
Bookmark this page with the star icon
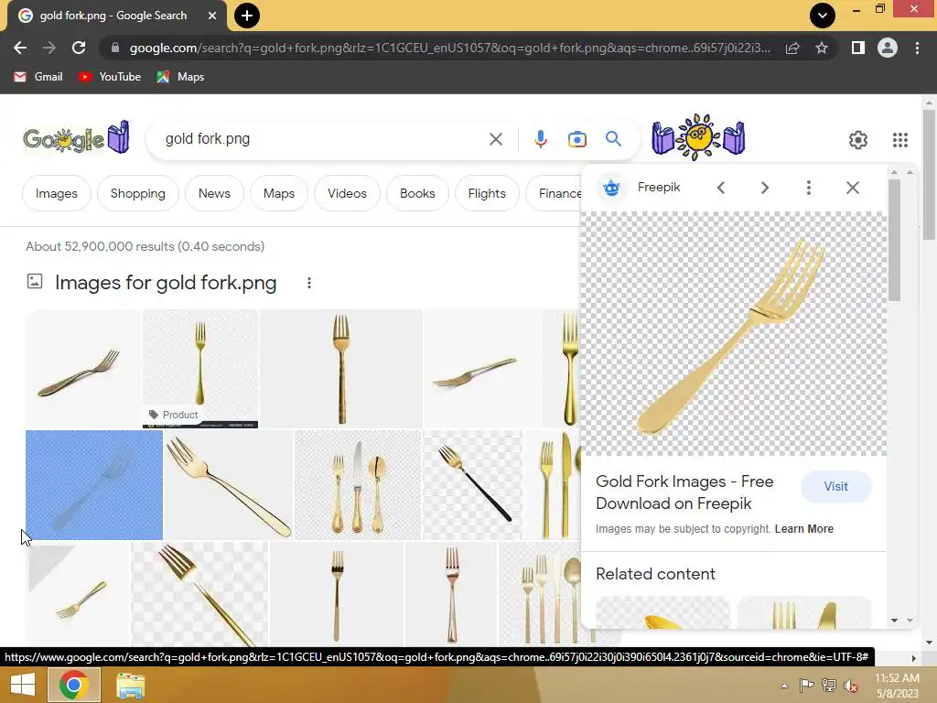[822, 48]
